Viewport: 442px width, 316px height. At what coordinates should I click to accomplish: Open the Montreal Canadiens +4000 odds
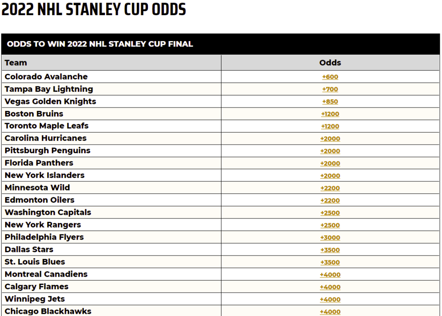point(330,275)
